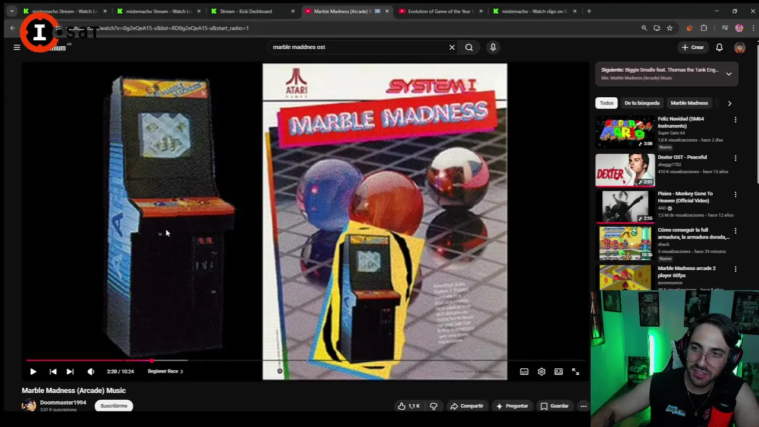Open the video player settings gear
Screen dimensions: 759x427
coord(541,372)
